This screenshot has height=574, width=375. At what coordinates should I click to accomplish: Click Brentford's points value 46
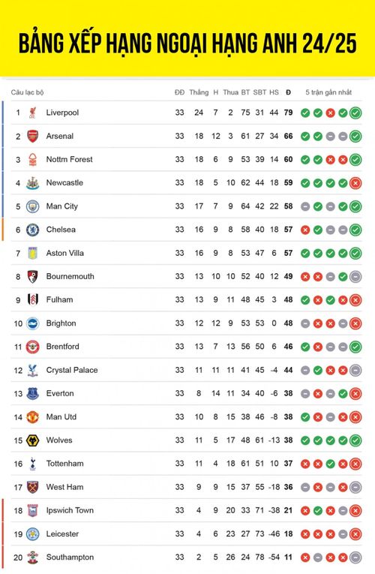pos(288,347)
